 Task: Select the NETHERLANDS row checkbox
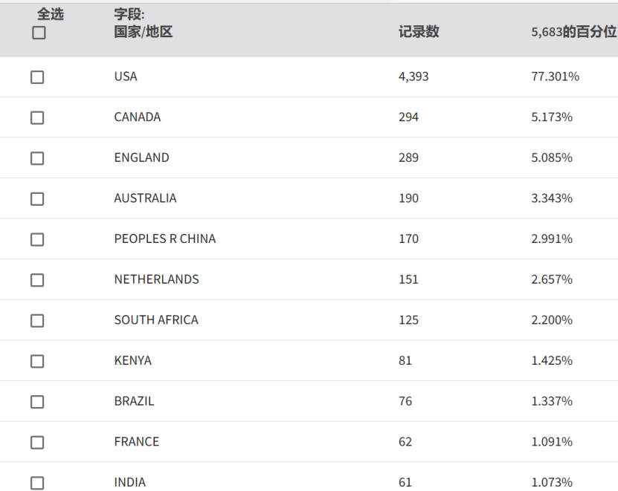pyautogui.click(x=37, y=280)
